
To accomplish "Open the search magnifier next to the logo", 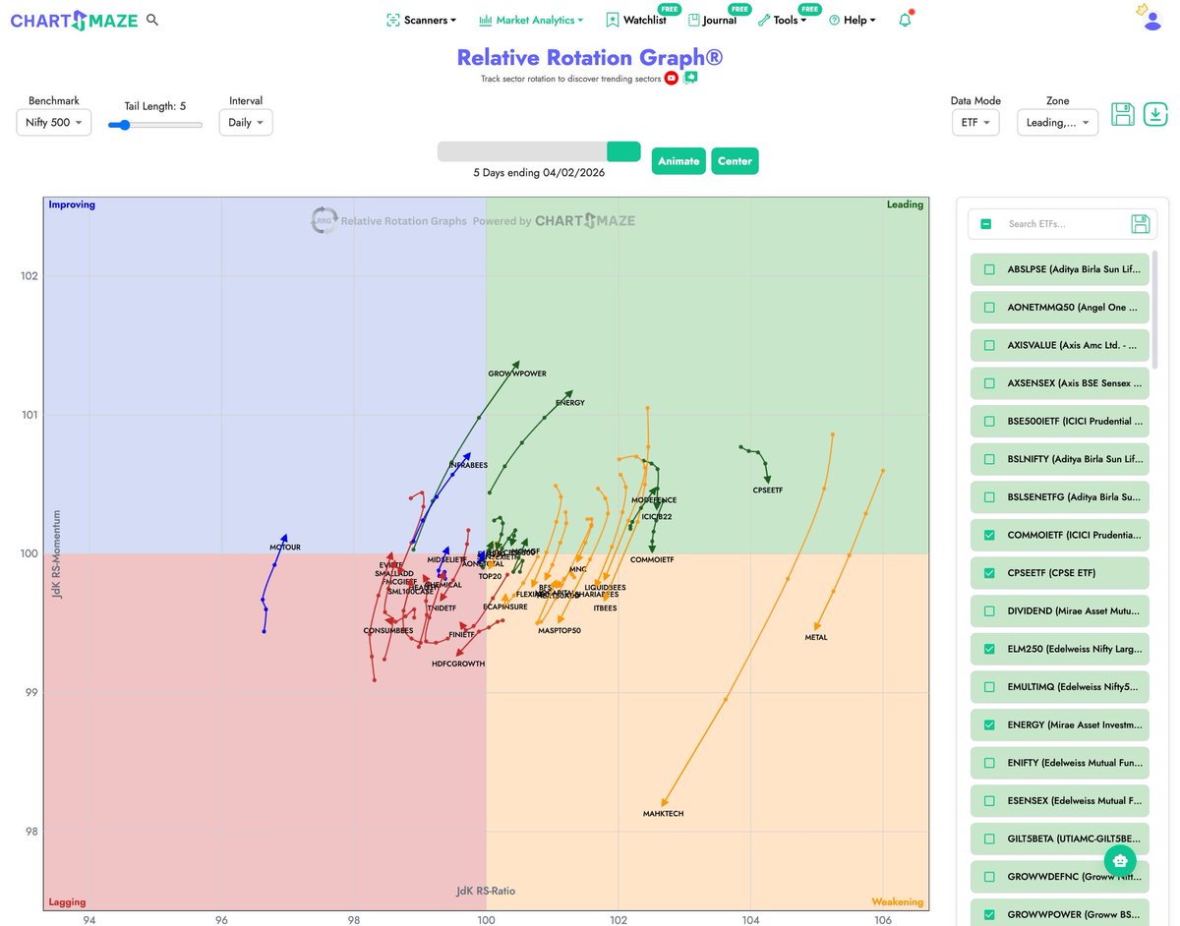I will coord(151,20).
